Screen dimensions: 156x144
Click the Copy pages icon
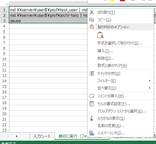91,20
